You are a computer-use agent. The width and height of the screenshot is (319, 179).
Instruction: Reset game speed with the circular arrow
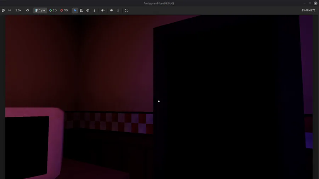pyautogui.click(x=27, y=10)
